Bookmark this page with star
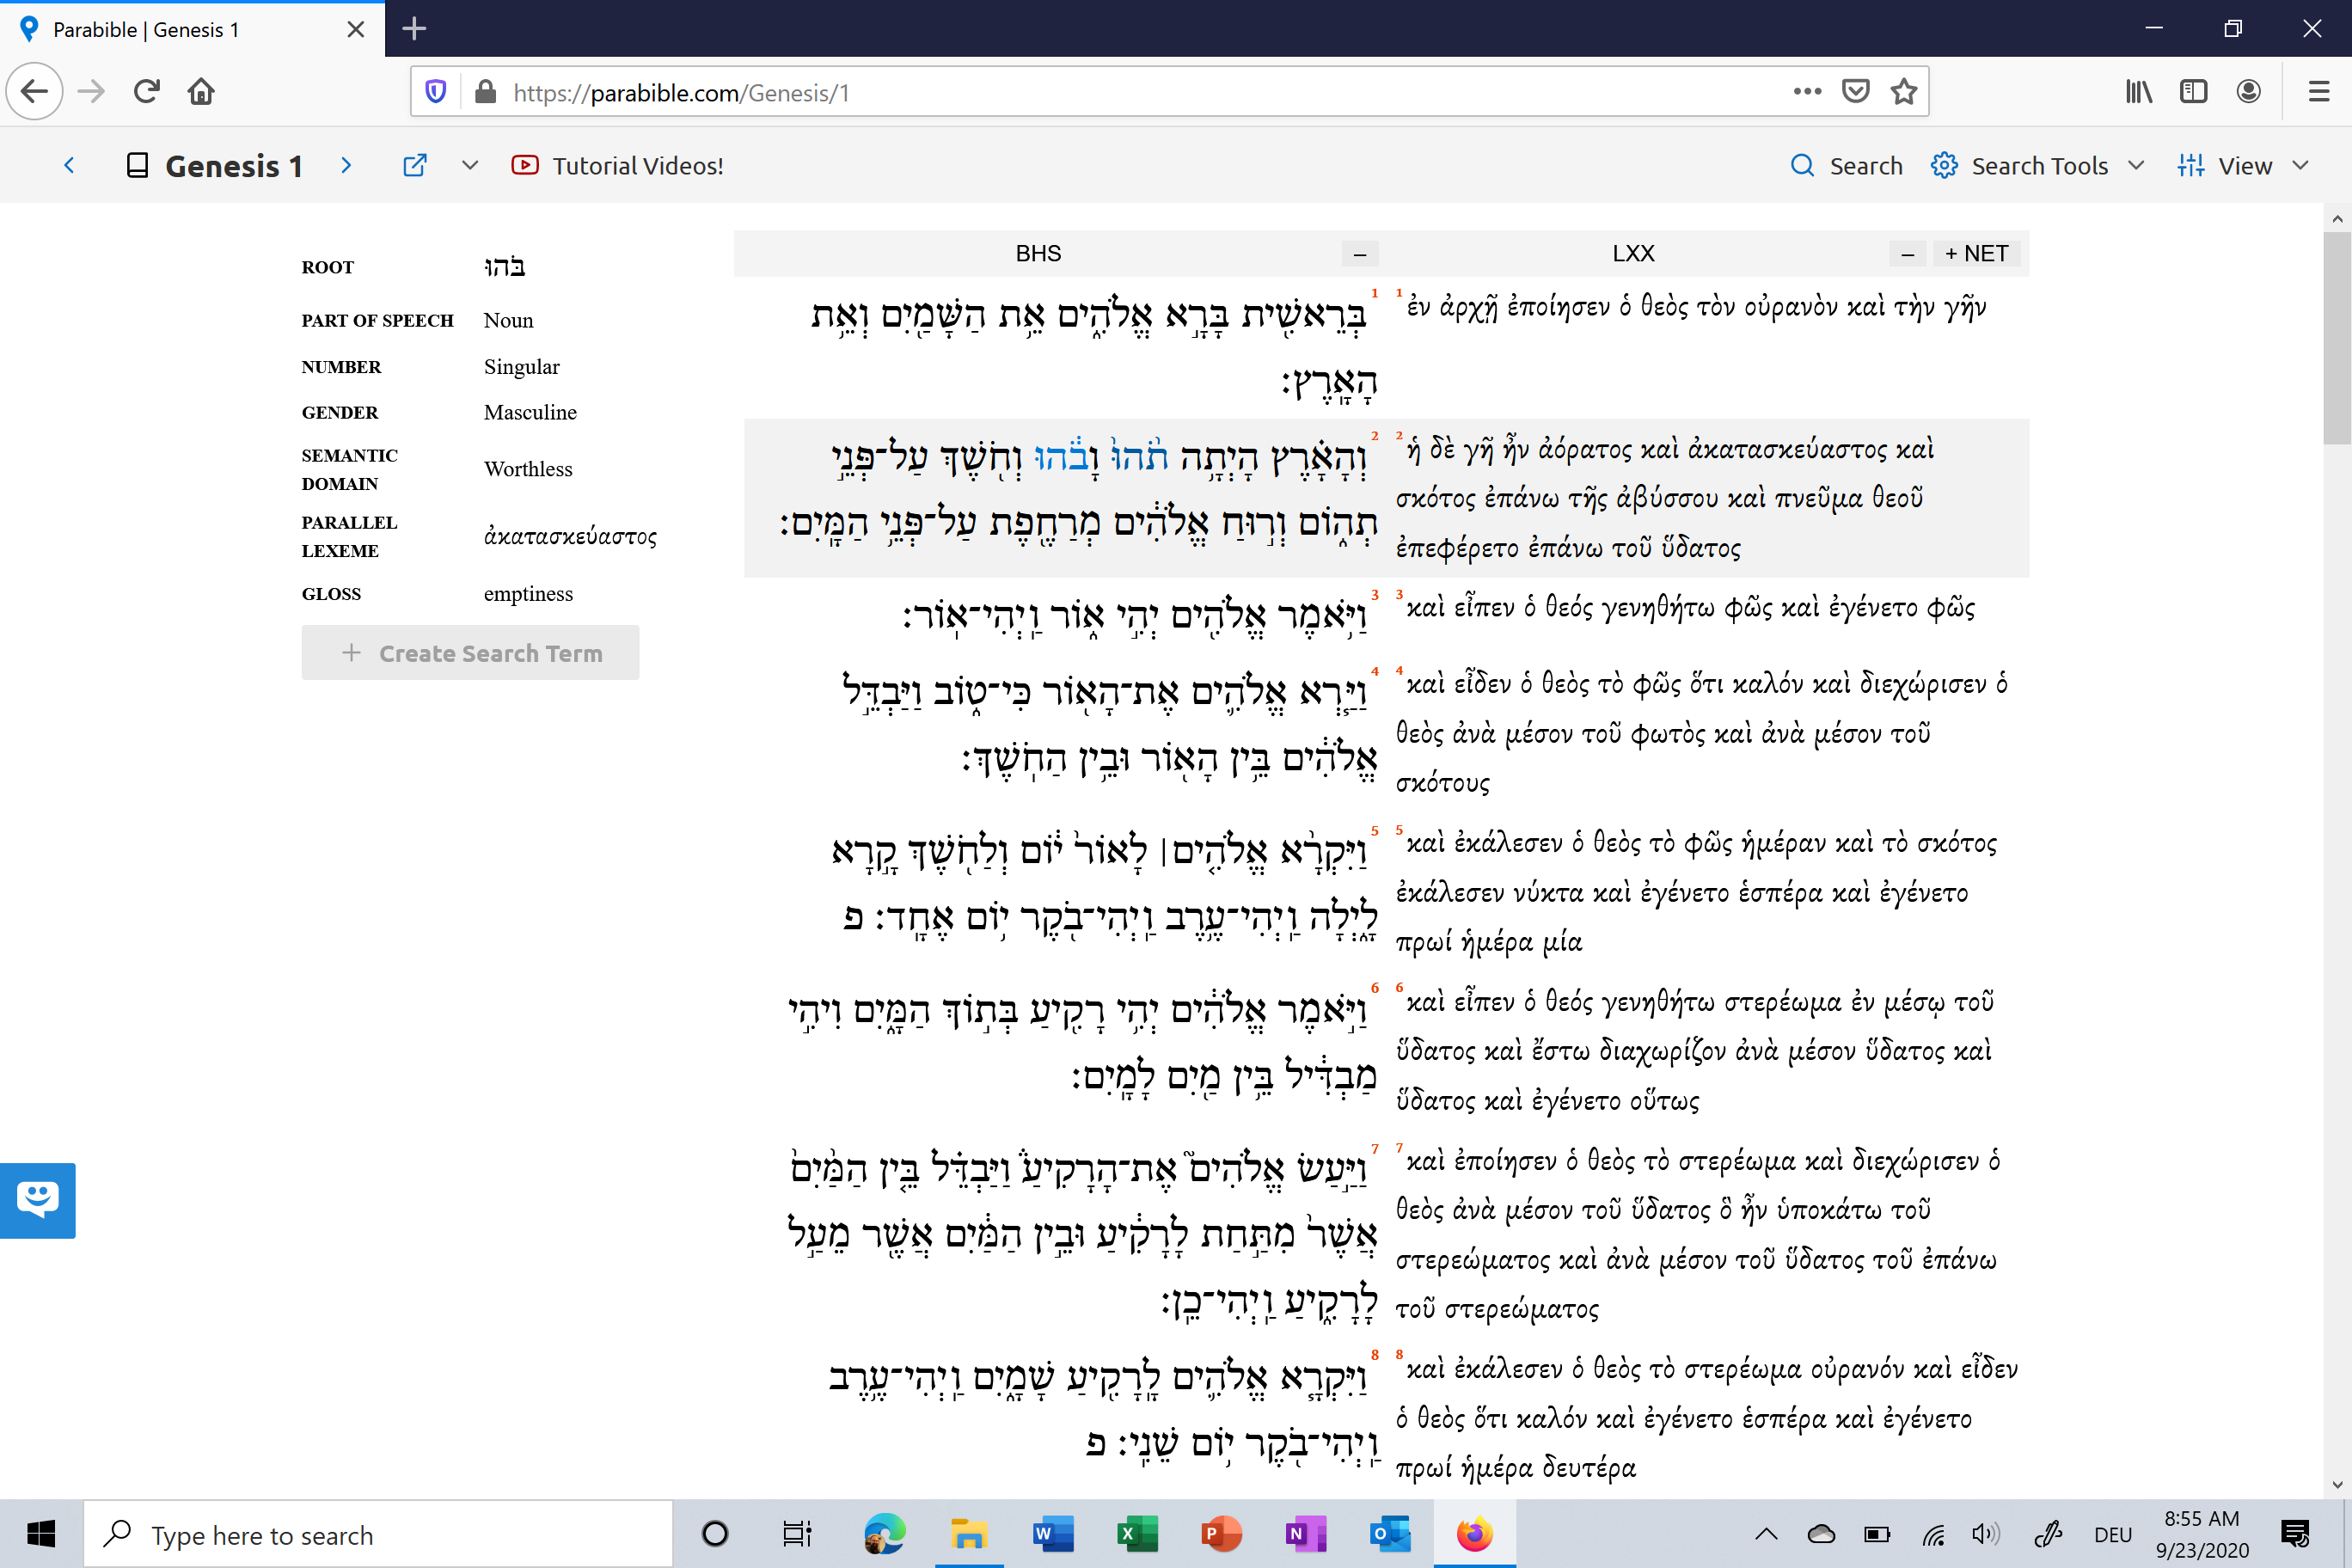The width and height of the screenshot is (2352, 1568). point(1904,92)
